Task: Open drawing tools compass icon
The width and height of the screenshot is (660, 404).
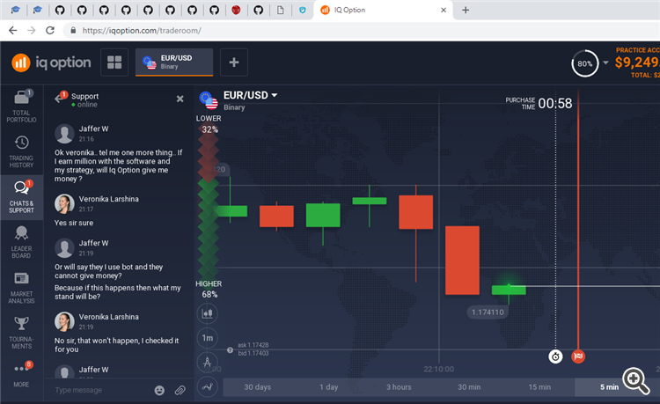Action: [208, 363]
